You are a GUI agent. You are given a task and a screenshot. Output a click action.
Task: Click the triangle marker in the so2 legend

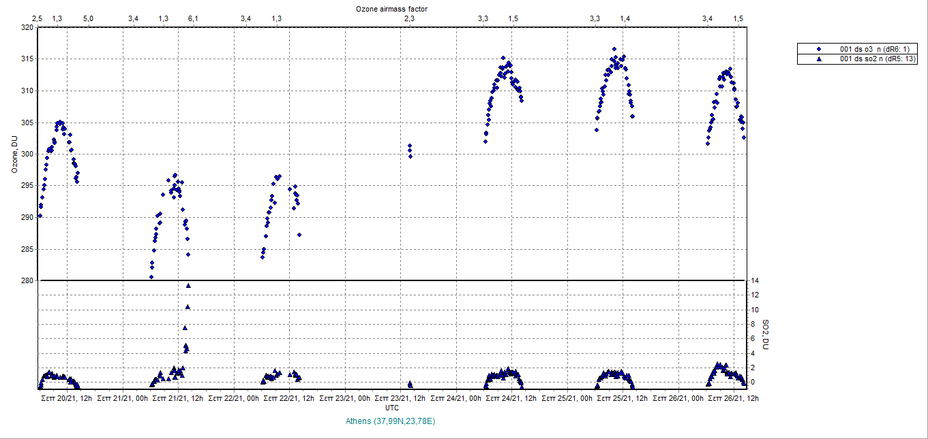820,59
